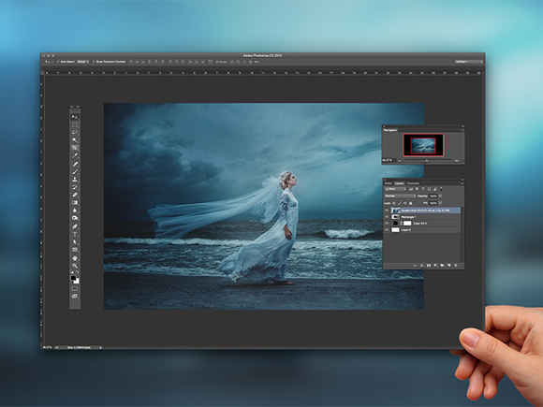
Task: Switch to the Channels tab
Action: pos(413,183)
